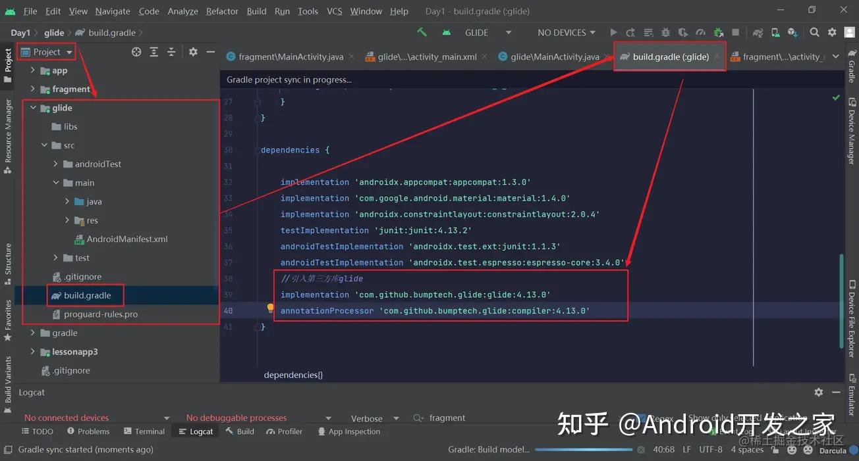This screenshot has width=859, height=461.
Task: Open the VCS menu
Action: 334,11
